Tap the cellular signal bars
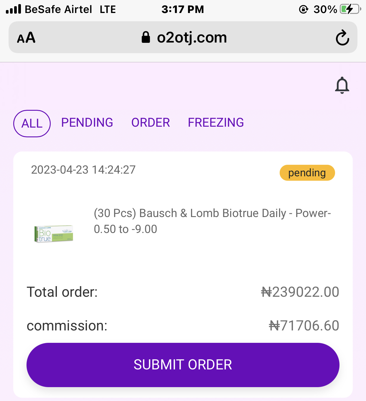 [13, 9]
